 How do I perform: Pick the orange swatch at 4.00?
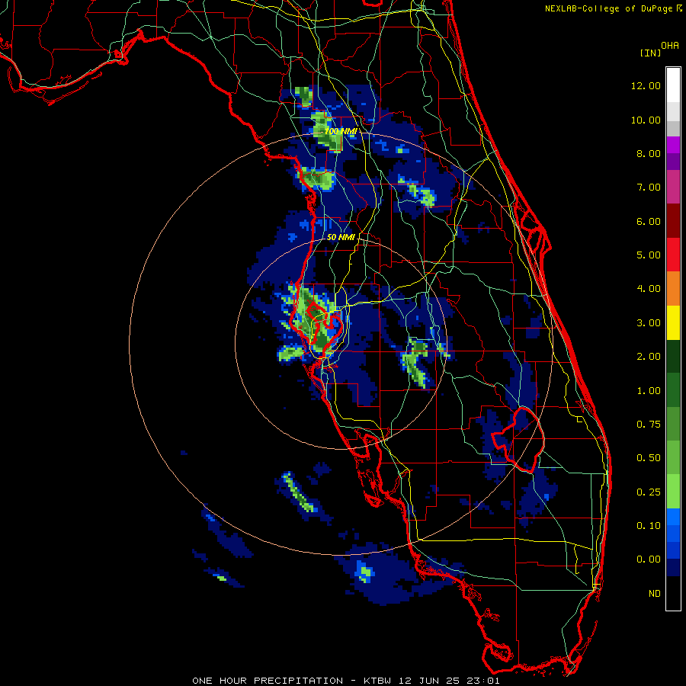pyautogui.click(x=673, y=289)
